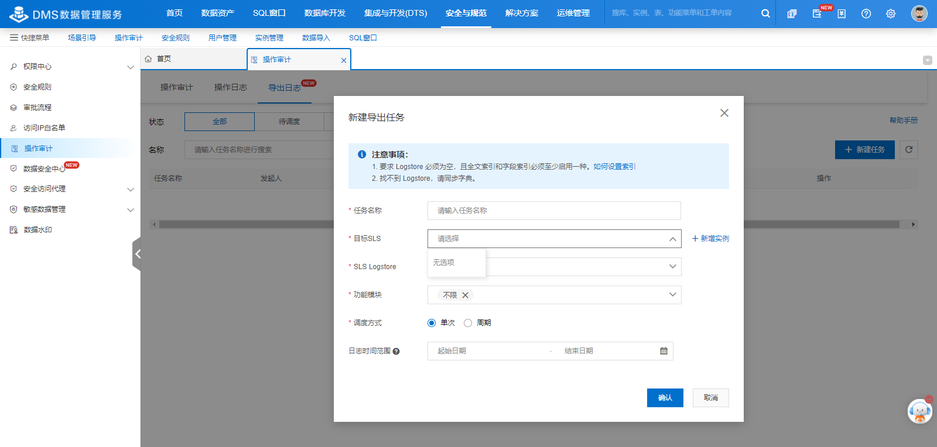Click 新建任务 button
The width and height of the screenshot is (937, 447).
[865, 150]
